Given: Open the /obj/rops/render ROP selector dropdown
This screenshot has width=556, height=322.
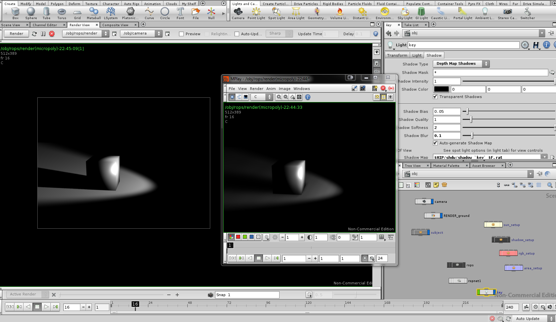Looking at the screenshot, I should point(86,34).
